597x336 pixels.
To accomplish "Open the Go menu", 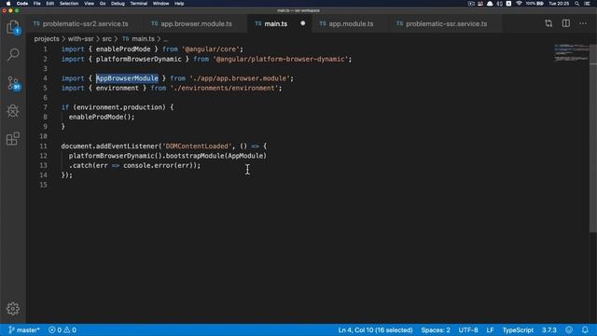I will click(x=103, y=4).
